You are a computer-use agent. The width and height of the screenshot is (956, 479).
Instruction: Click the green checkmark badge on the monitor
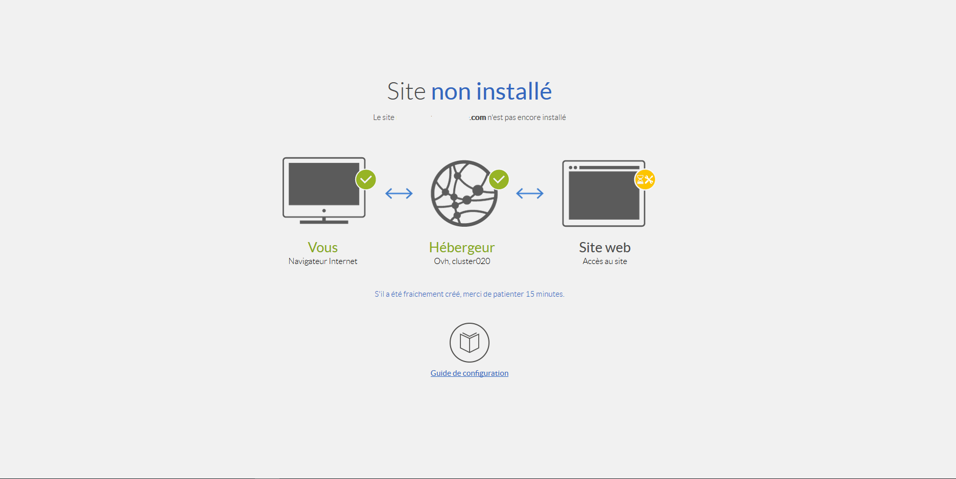point(366,179)
